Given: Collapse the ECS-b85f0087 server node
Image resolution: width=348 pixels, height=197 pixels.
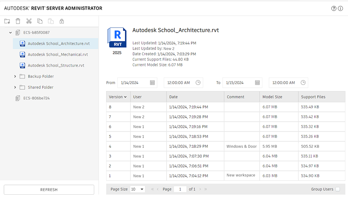Looking at the screenshot, I should tap(11, 33).
